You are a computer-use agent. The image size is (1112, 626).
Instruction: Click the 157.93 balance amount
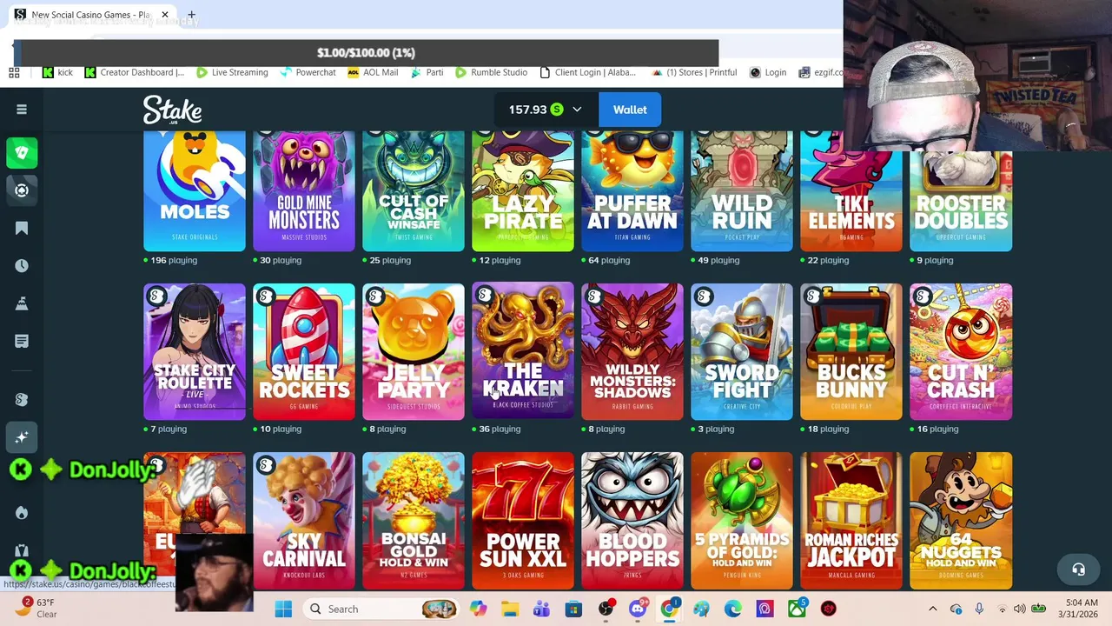pos(527,110)
